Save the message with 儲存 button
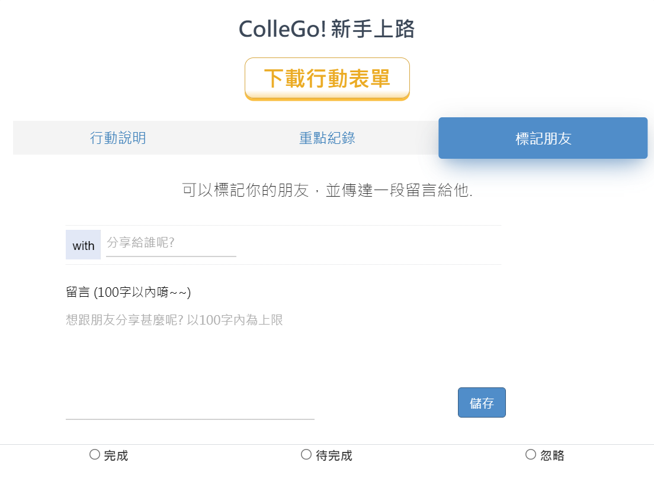Screen dimensions: 654x478 coord(482,403)
